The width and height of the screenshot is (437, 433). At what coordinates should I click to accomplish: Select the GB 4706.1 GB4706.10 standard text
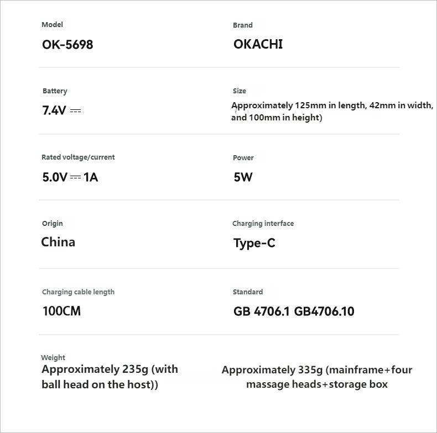tap(294, 311)
